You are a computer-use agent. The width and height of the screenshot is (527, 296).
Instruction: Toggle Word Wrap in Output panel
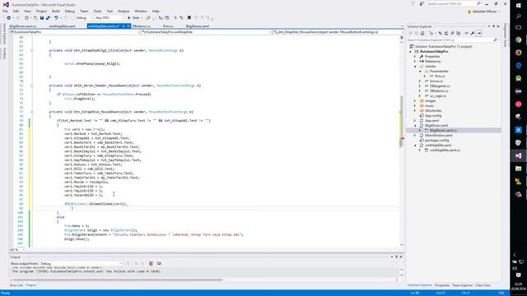[x=159, y=263]
